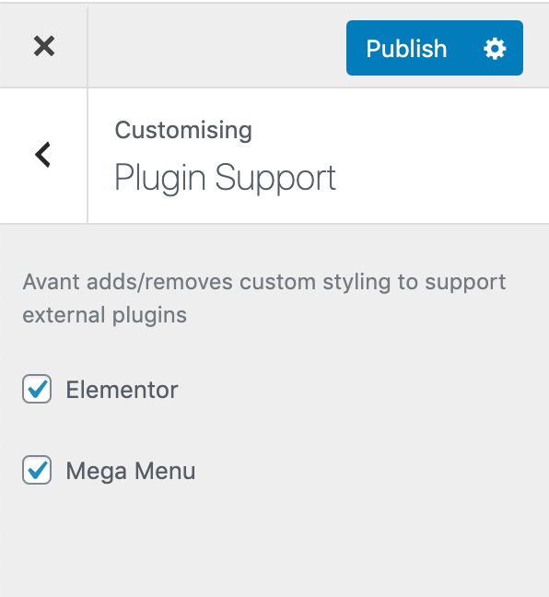549x597 pixels.
Task: Click the blue tick beside Elementor
Action: tap(37, 389)
